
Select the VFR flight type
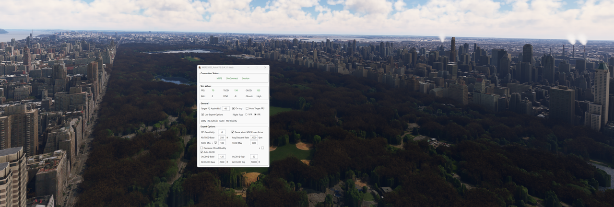point(246,115)
